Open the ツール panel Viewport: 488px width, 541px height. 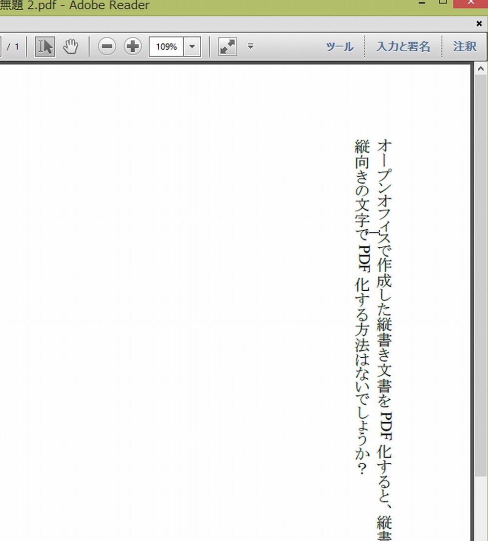pyautogui.click(x=339, y=46)
